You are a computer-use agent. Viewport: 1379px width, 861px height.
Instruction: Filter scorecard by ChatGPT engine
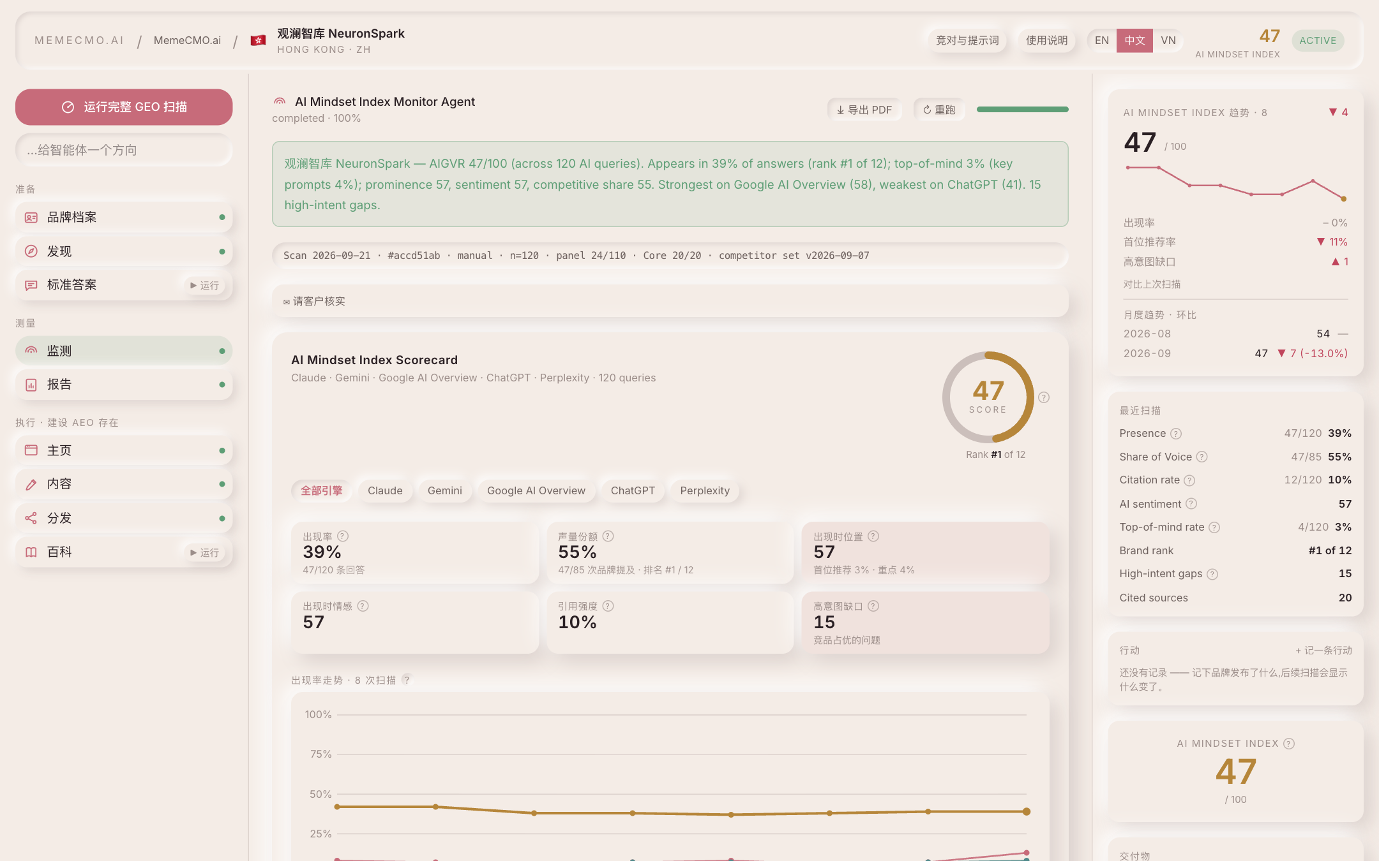coord(633,490)
